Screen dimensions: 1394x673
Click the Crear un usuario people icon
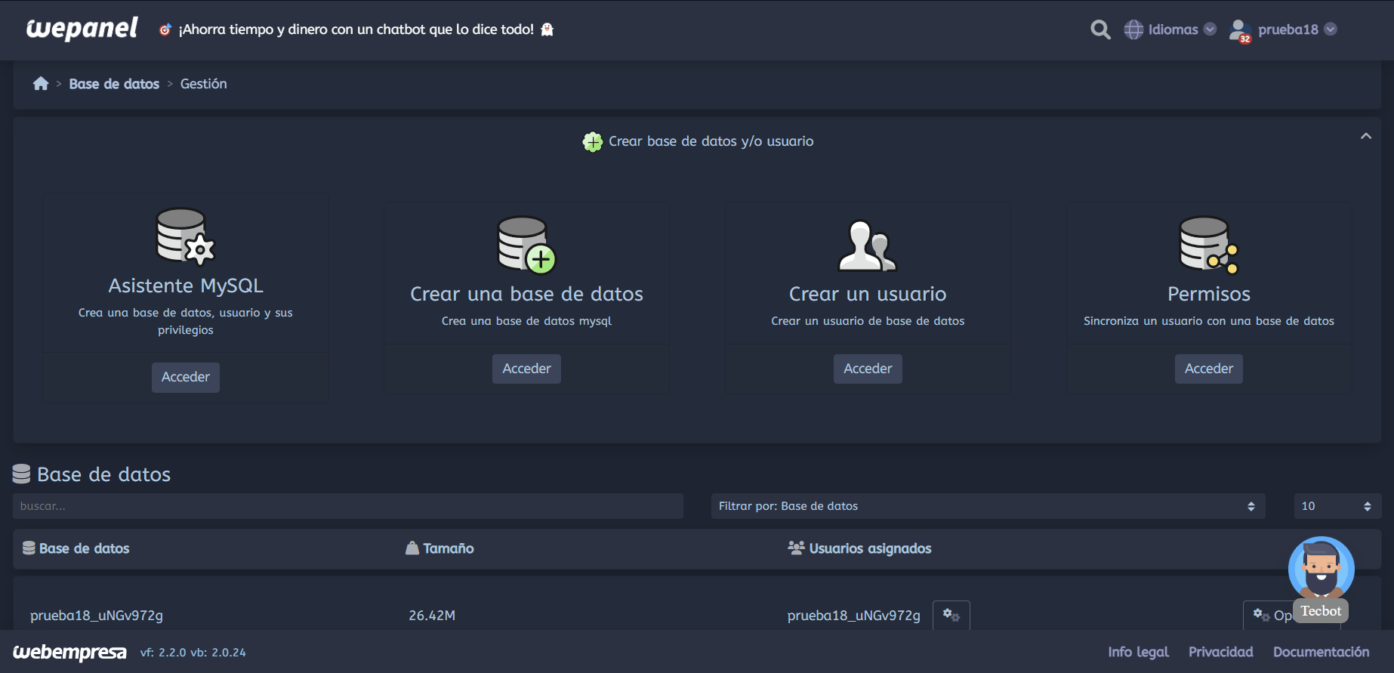pyautogui.click(x=867, y=245)
